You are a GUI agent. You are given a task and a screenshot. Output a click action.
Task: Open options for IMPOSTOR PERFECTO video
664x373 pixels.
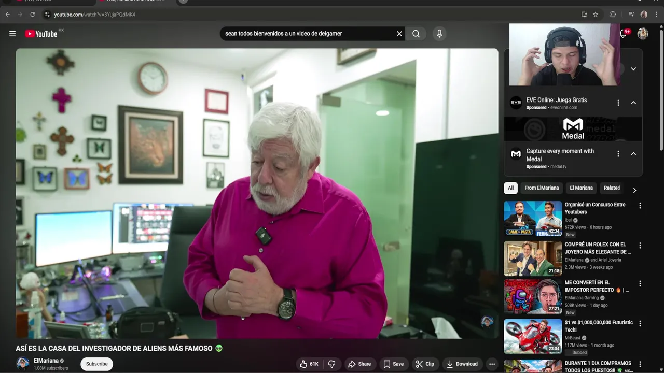click(x=640, y=284)
